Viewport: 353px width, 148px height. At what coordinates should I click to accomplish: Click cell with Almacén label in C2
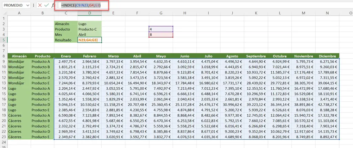click(x=66, y=24)
